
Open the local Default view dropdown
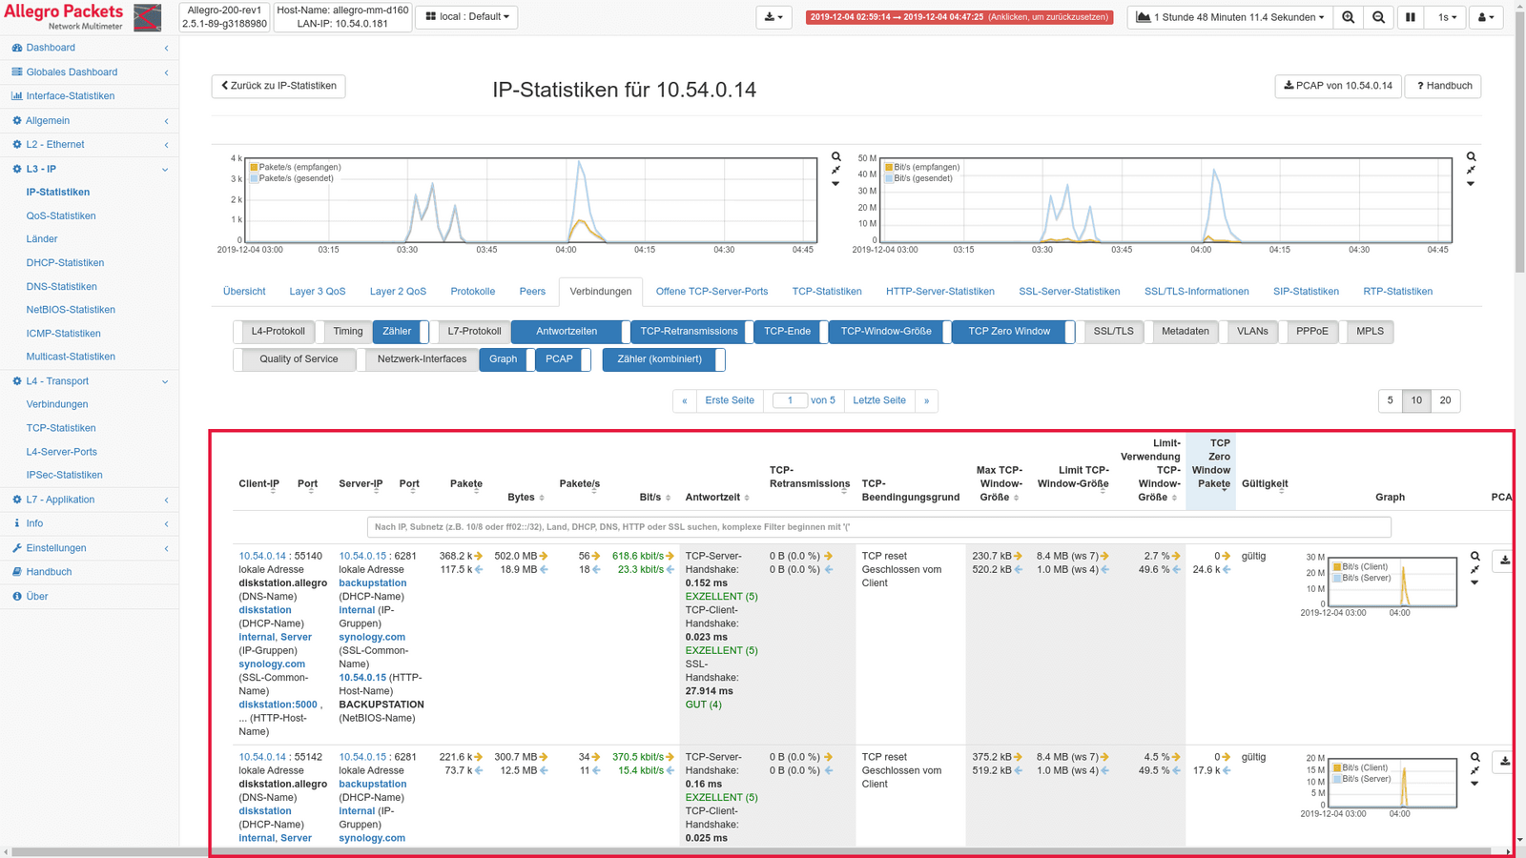tap(466, 17)
